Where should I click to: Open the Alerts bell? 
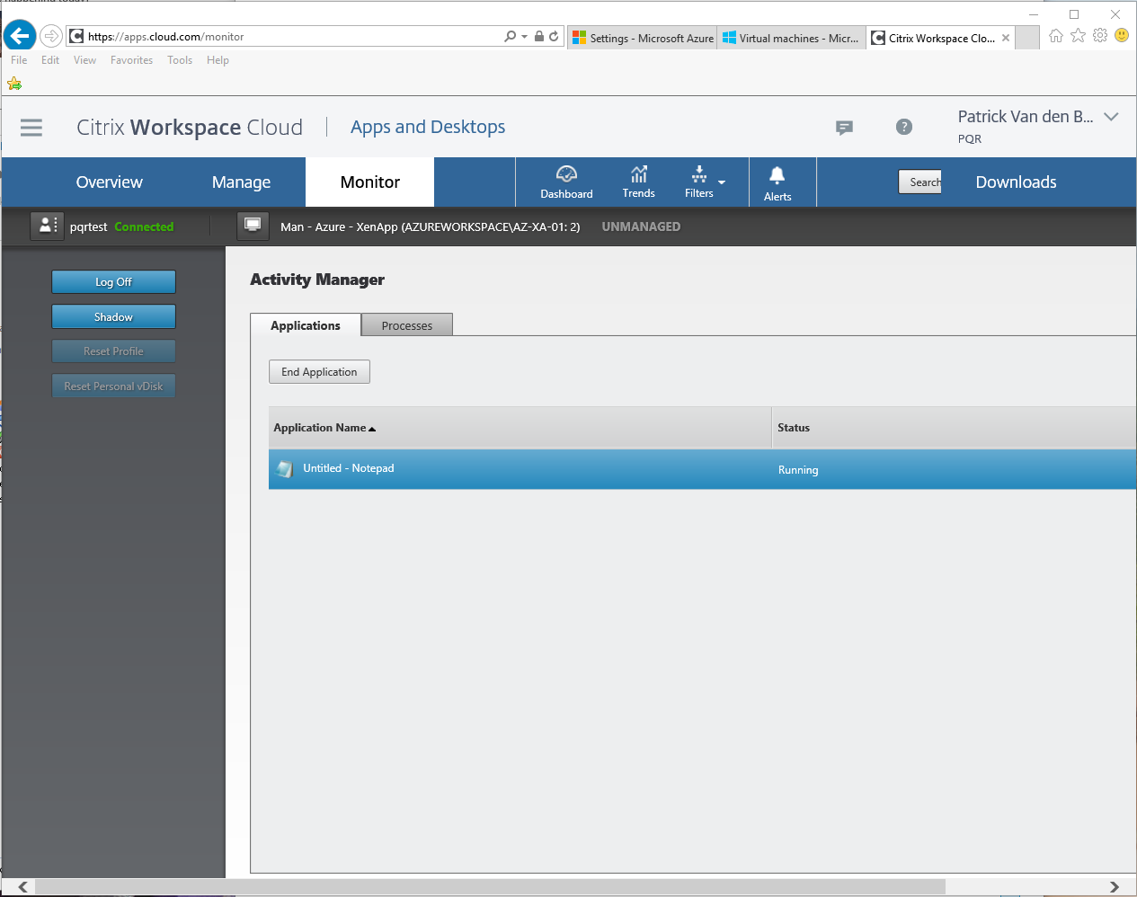click(777, 183)
